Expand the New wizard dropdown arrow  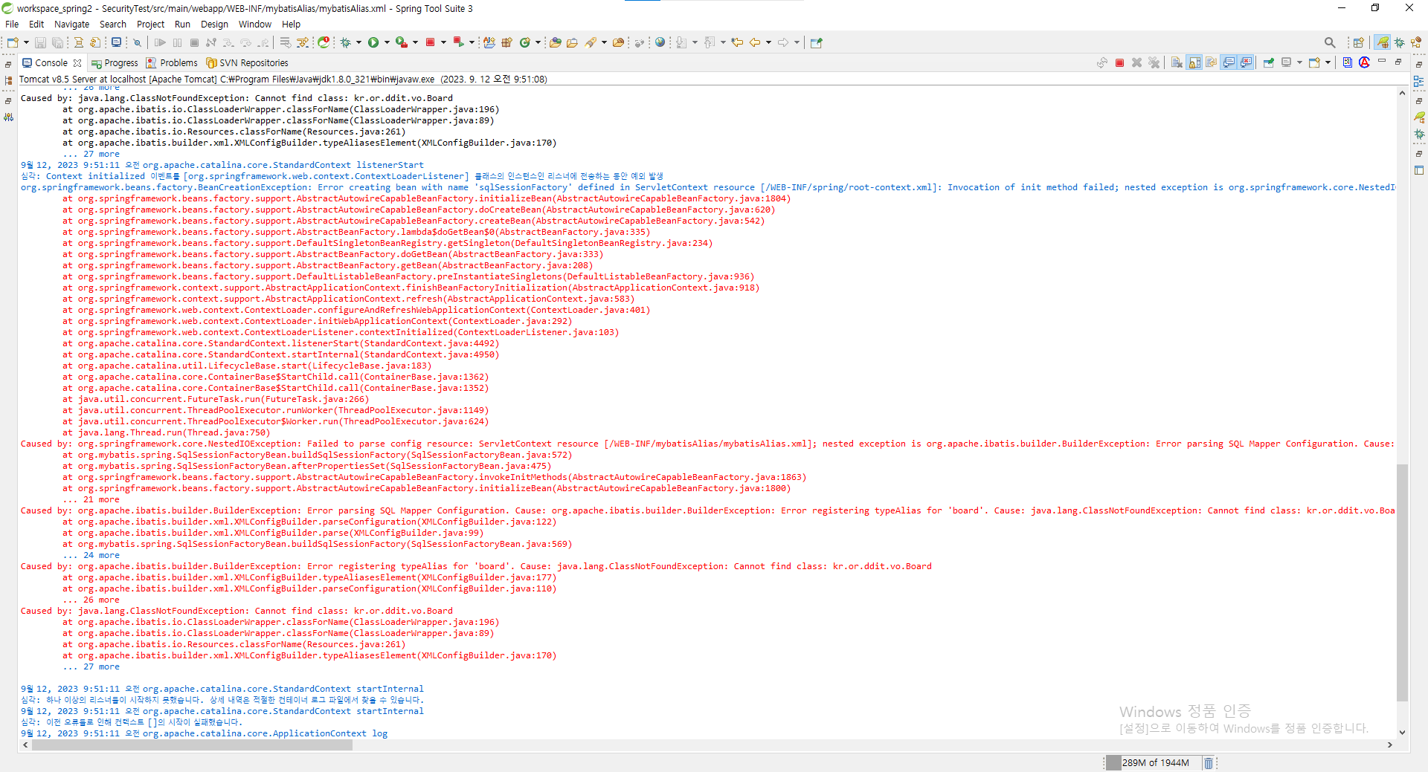(26, 42)
